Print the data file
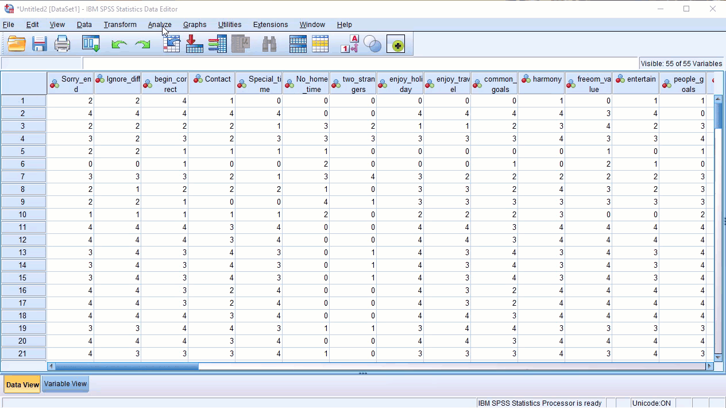 pos(62,44)
